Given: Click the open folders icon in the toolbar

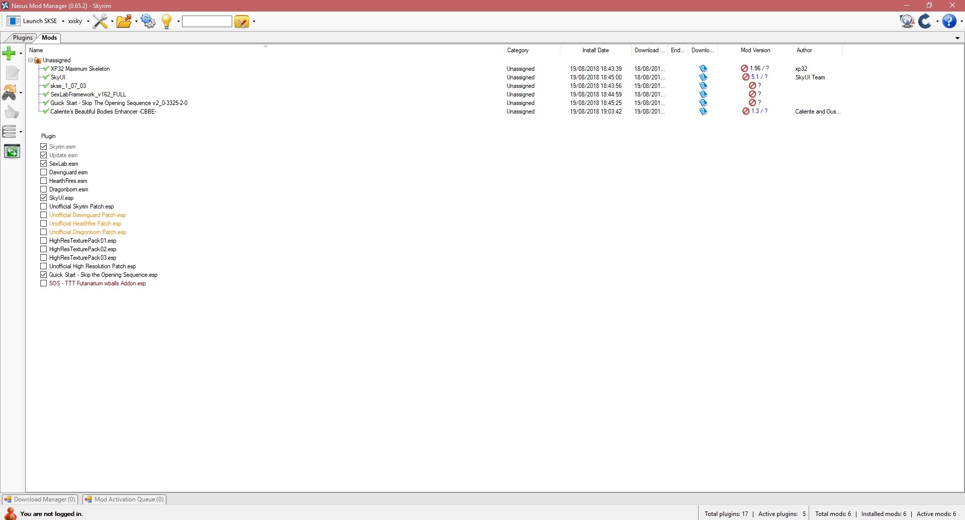Looking at the screenshot, I should [x=124, y=21].
